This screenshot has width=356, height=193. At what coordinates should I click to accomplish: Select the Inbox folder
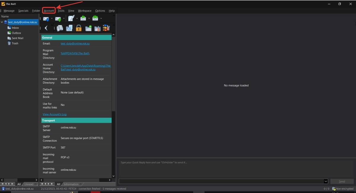point(15,28)
